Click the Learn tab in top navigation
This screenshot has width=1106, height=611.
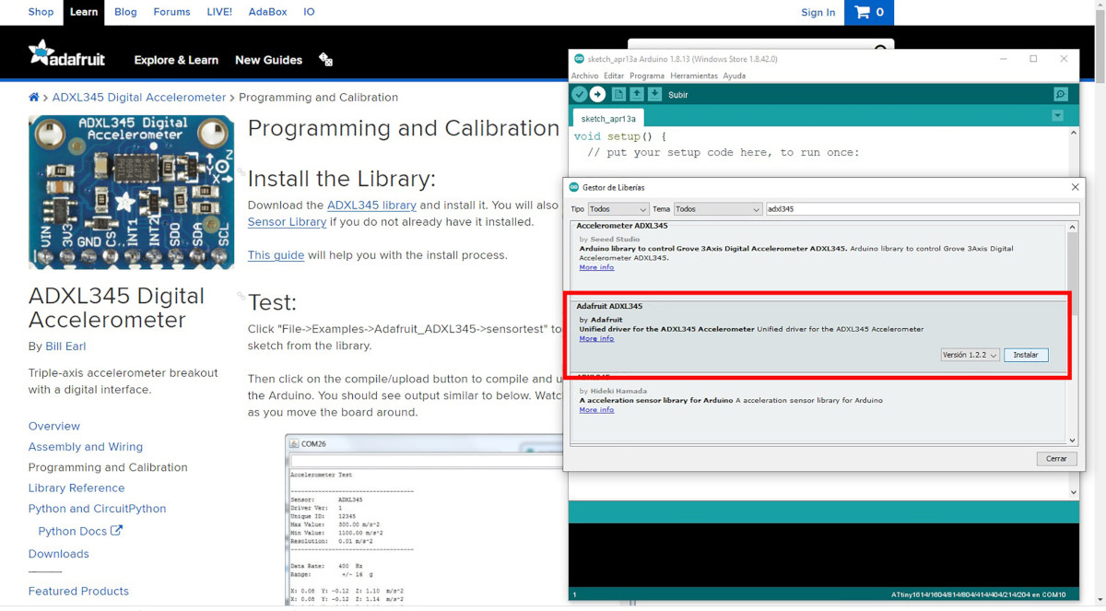pos(84,12)
